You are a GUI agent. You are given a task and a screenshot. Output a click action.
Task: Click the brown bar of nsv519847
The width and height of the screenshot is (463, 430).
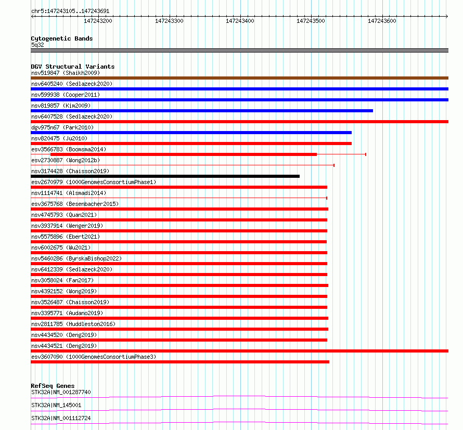(x=239, y=78)
